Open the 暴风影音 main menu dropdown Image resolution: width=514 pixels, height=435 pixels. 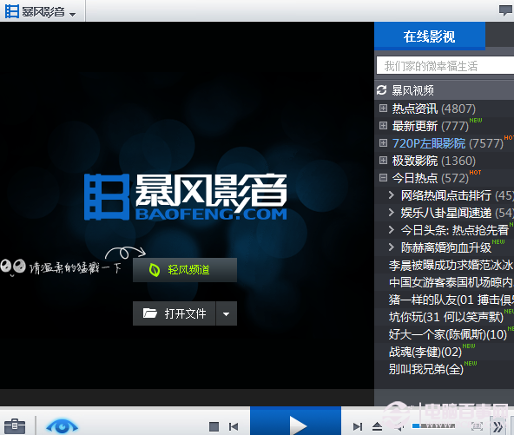tap(73, 14)
